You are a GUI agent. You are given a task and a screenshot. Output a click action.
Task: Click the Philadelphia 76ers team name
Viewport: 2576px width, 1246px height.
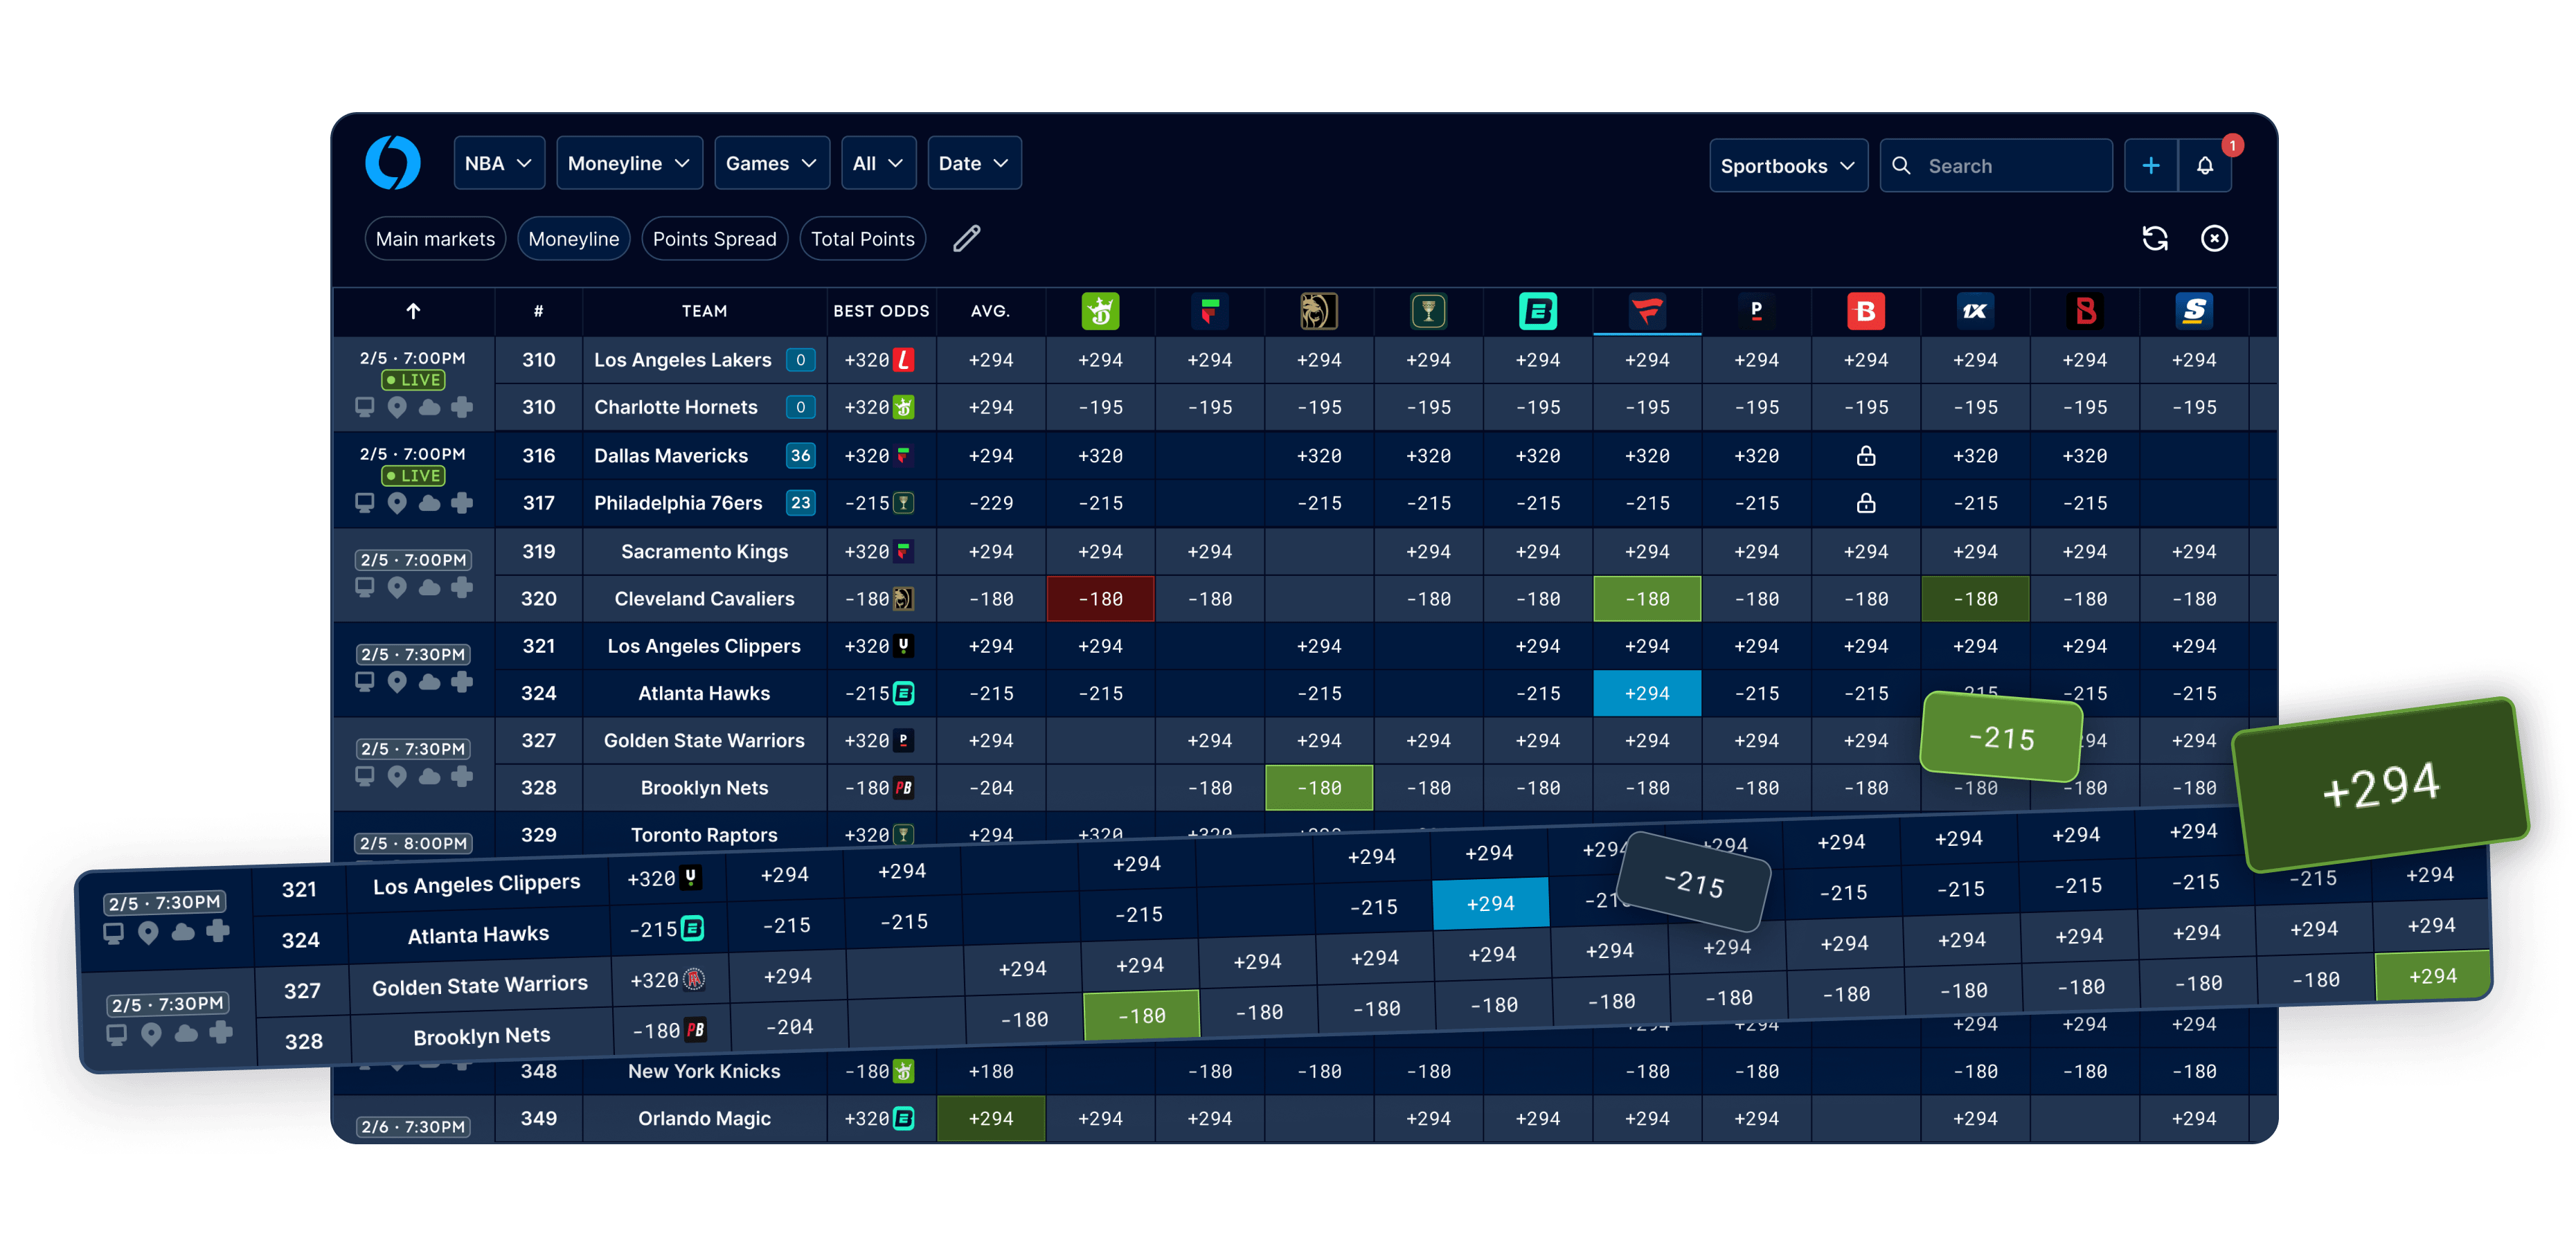pos(678,503)
